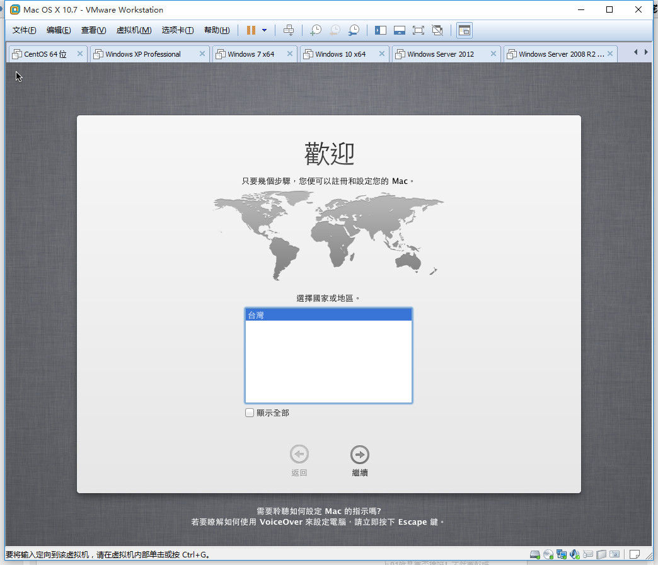Close the Windows Server 2008 R2 tab
This screenshot has width=658, height=565.
pyautogui.click(x=610, y=54)
